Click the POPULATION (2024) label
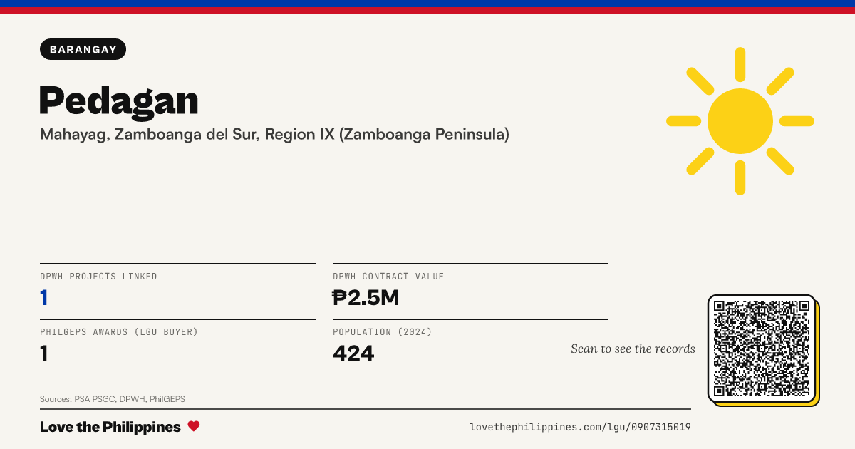Viewport: 855px width, 449px height. click(x=383, y=332)
